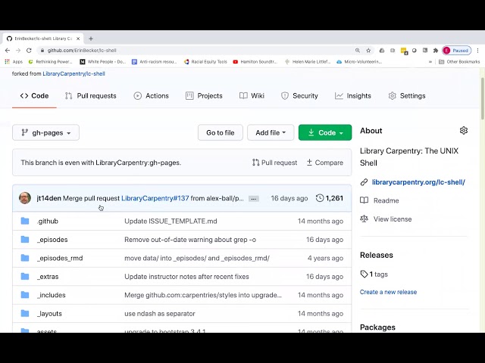The height and width of the screenshot is (363, 485).
Task: Reload the page with refresh icon
Action: [29, 51]
